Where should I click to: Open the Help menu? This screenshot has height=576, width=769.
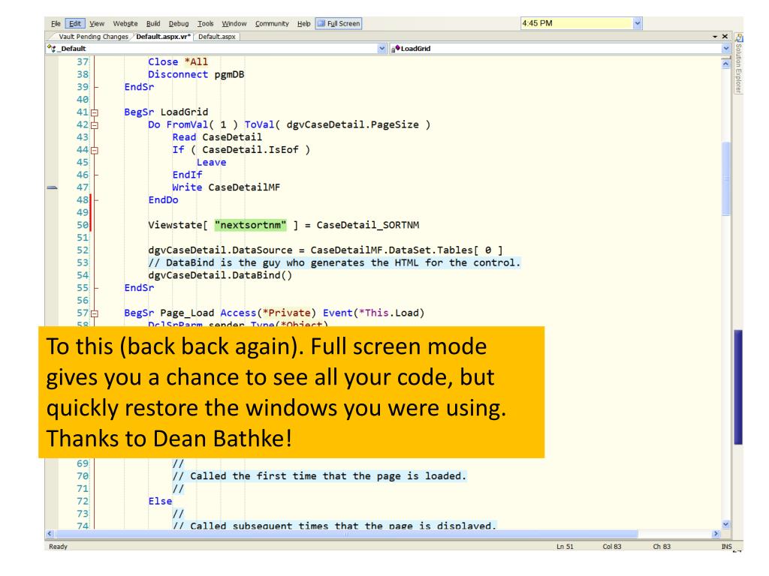303,23
